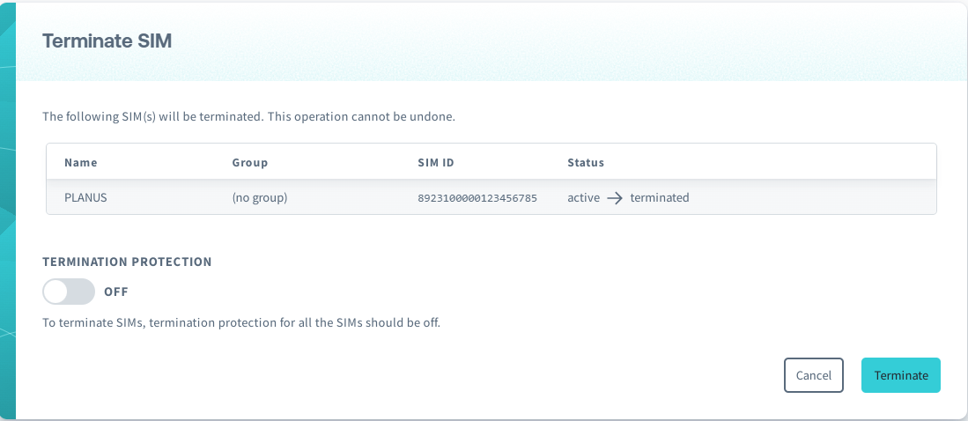This screenshot has height=421, width=968.
Task: Click the termination protection help text below the switch
Action: tap(240, 322)
